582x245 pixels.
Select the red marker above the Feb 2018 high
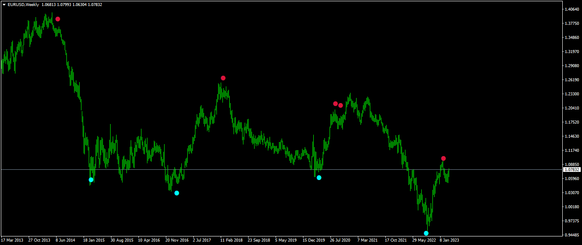tap(223, 78)
